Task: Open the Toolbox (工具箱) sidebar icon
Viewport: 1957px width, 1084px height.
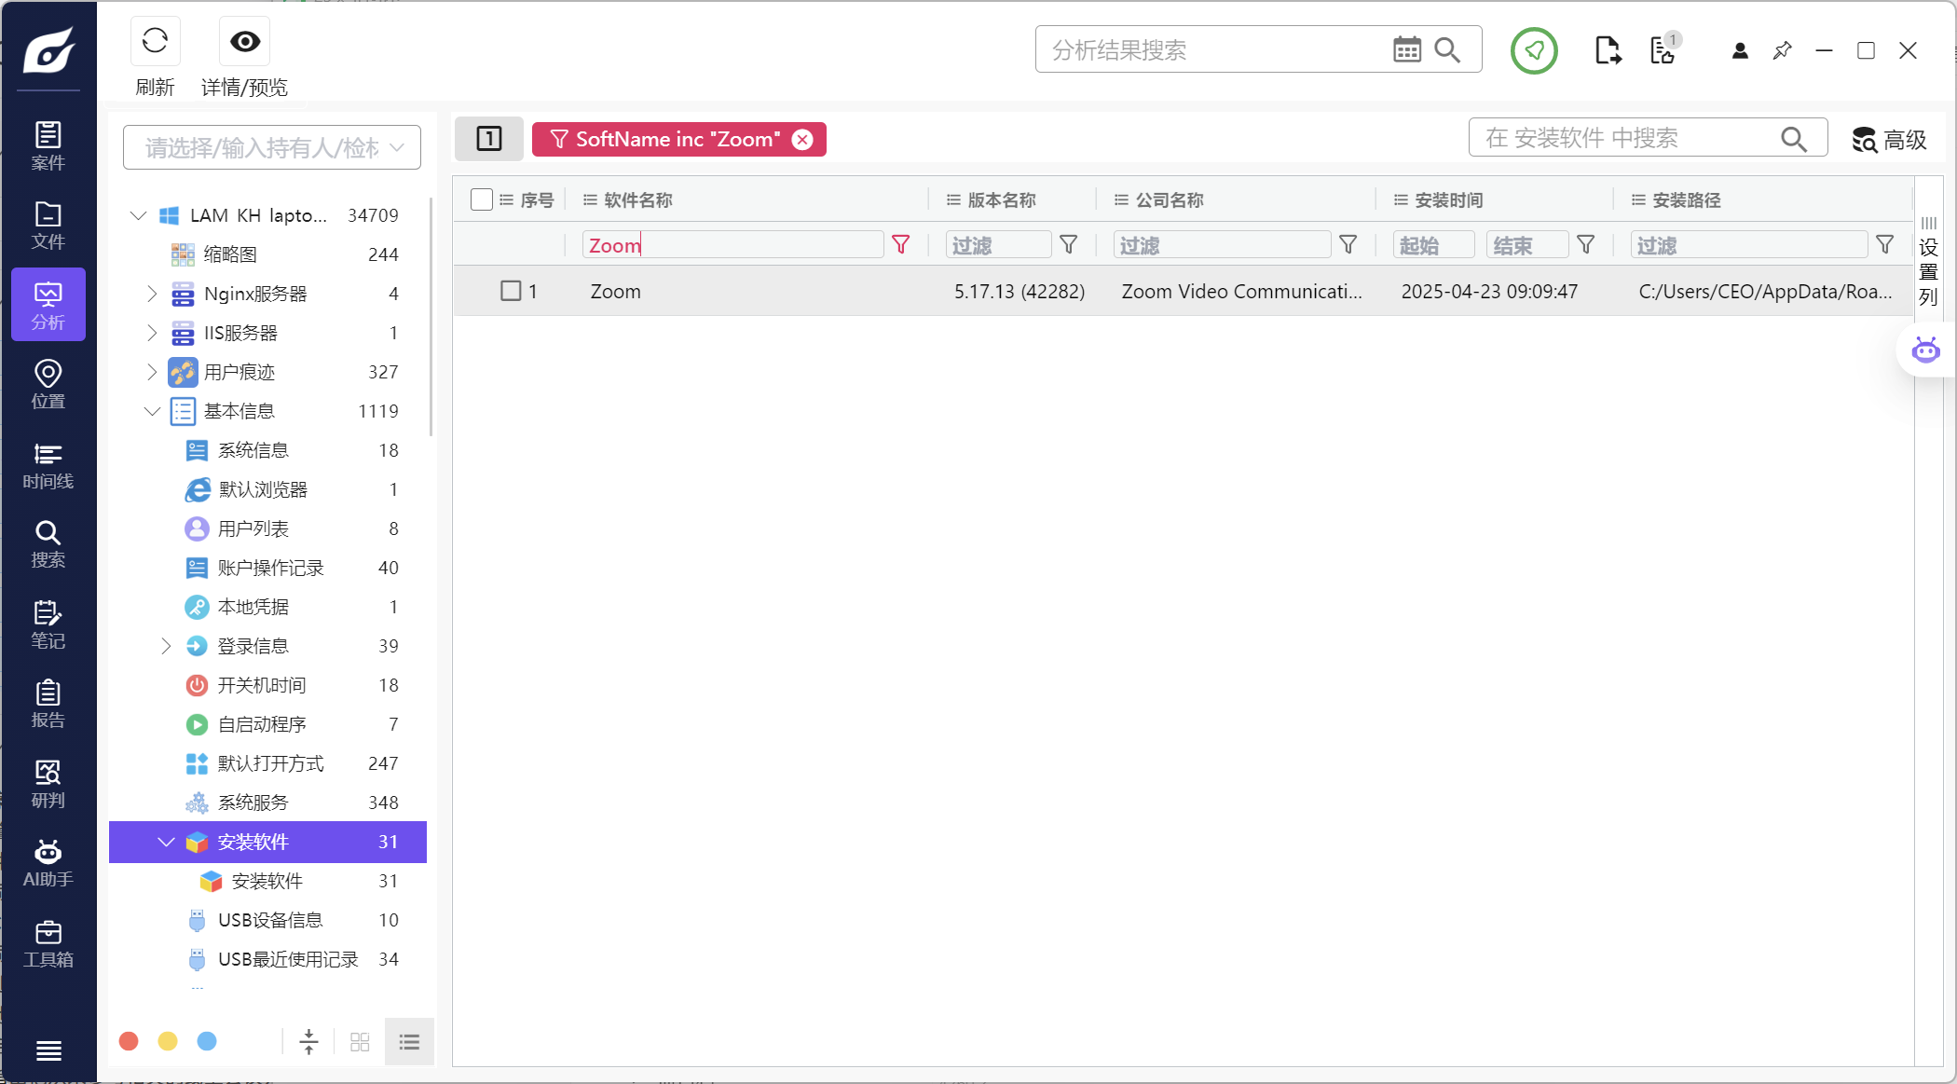Action: [x=48, y=943]
